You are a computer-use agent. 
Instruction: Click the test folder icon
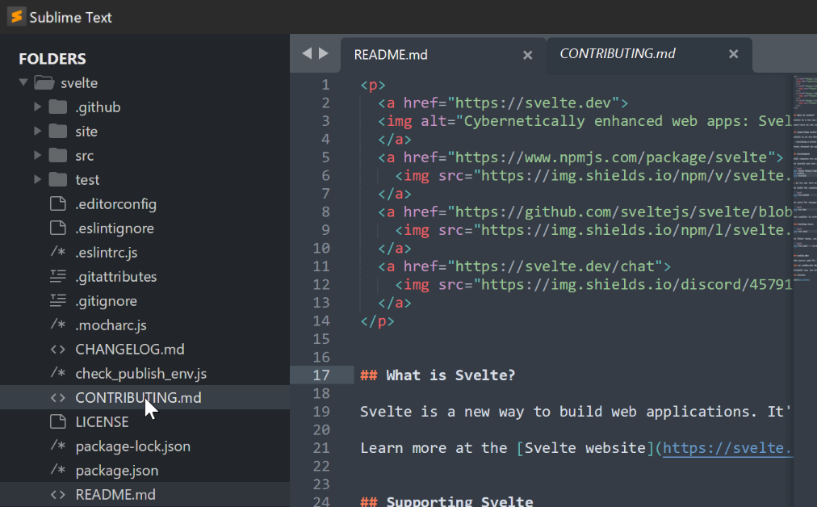58,179
